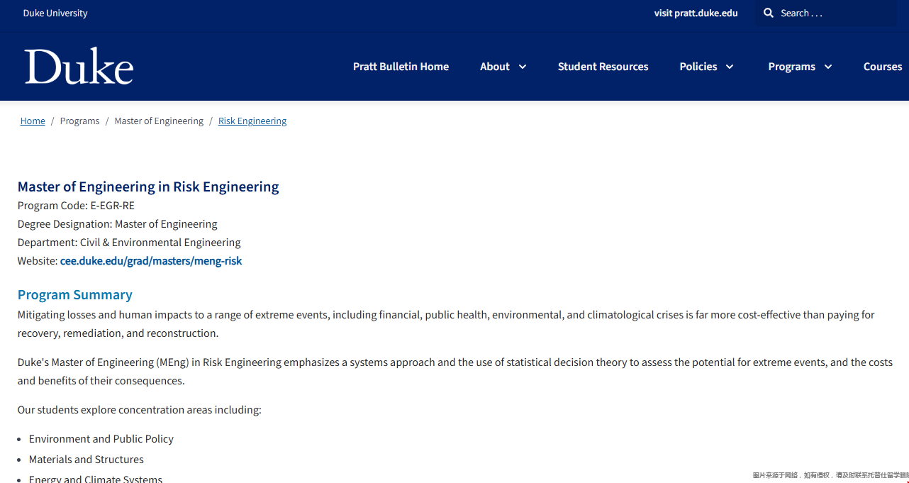Click the search magnifier icon
Image resolution: width=909 pixels, height=483 pixels.
tap(769, 13)
